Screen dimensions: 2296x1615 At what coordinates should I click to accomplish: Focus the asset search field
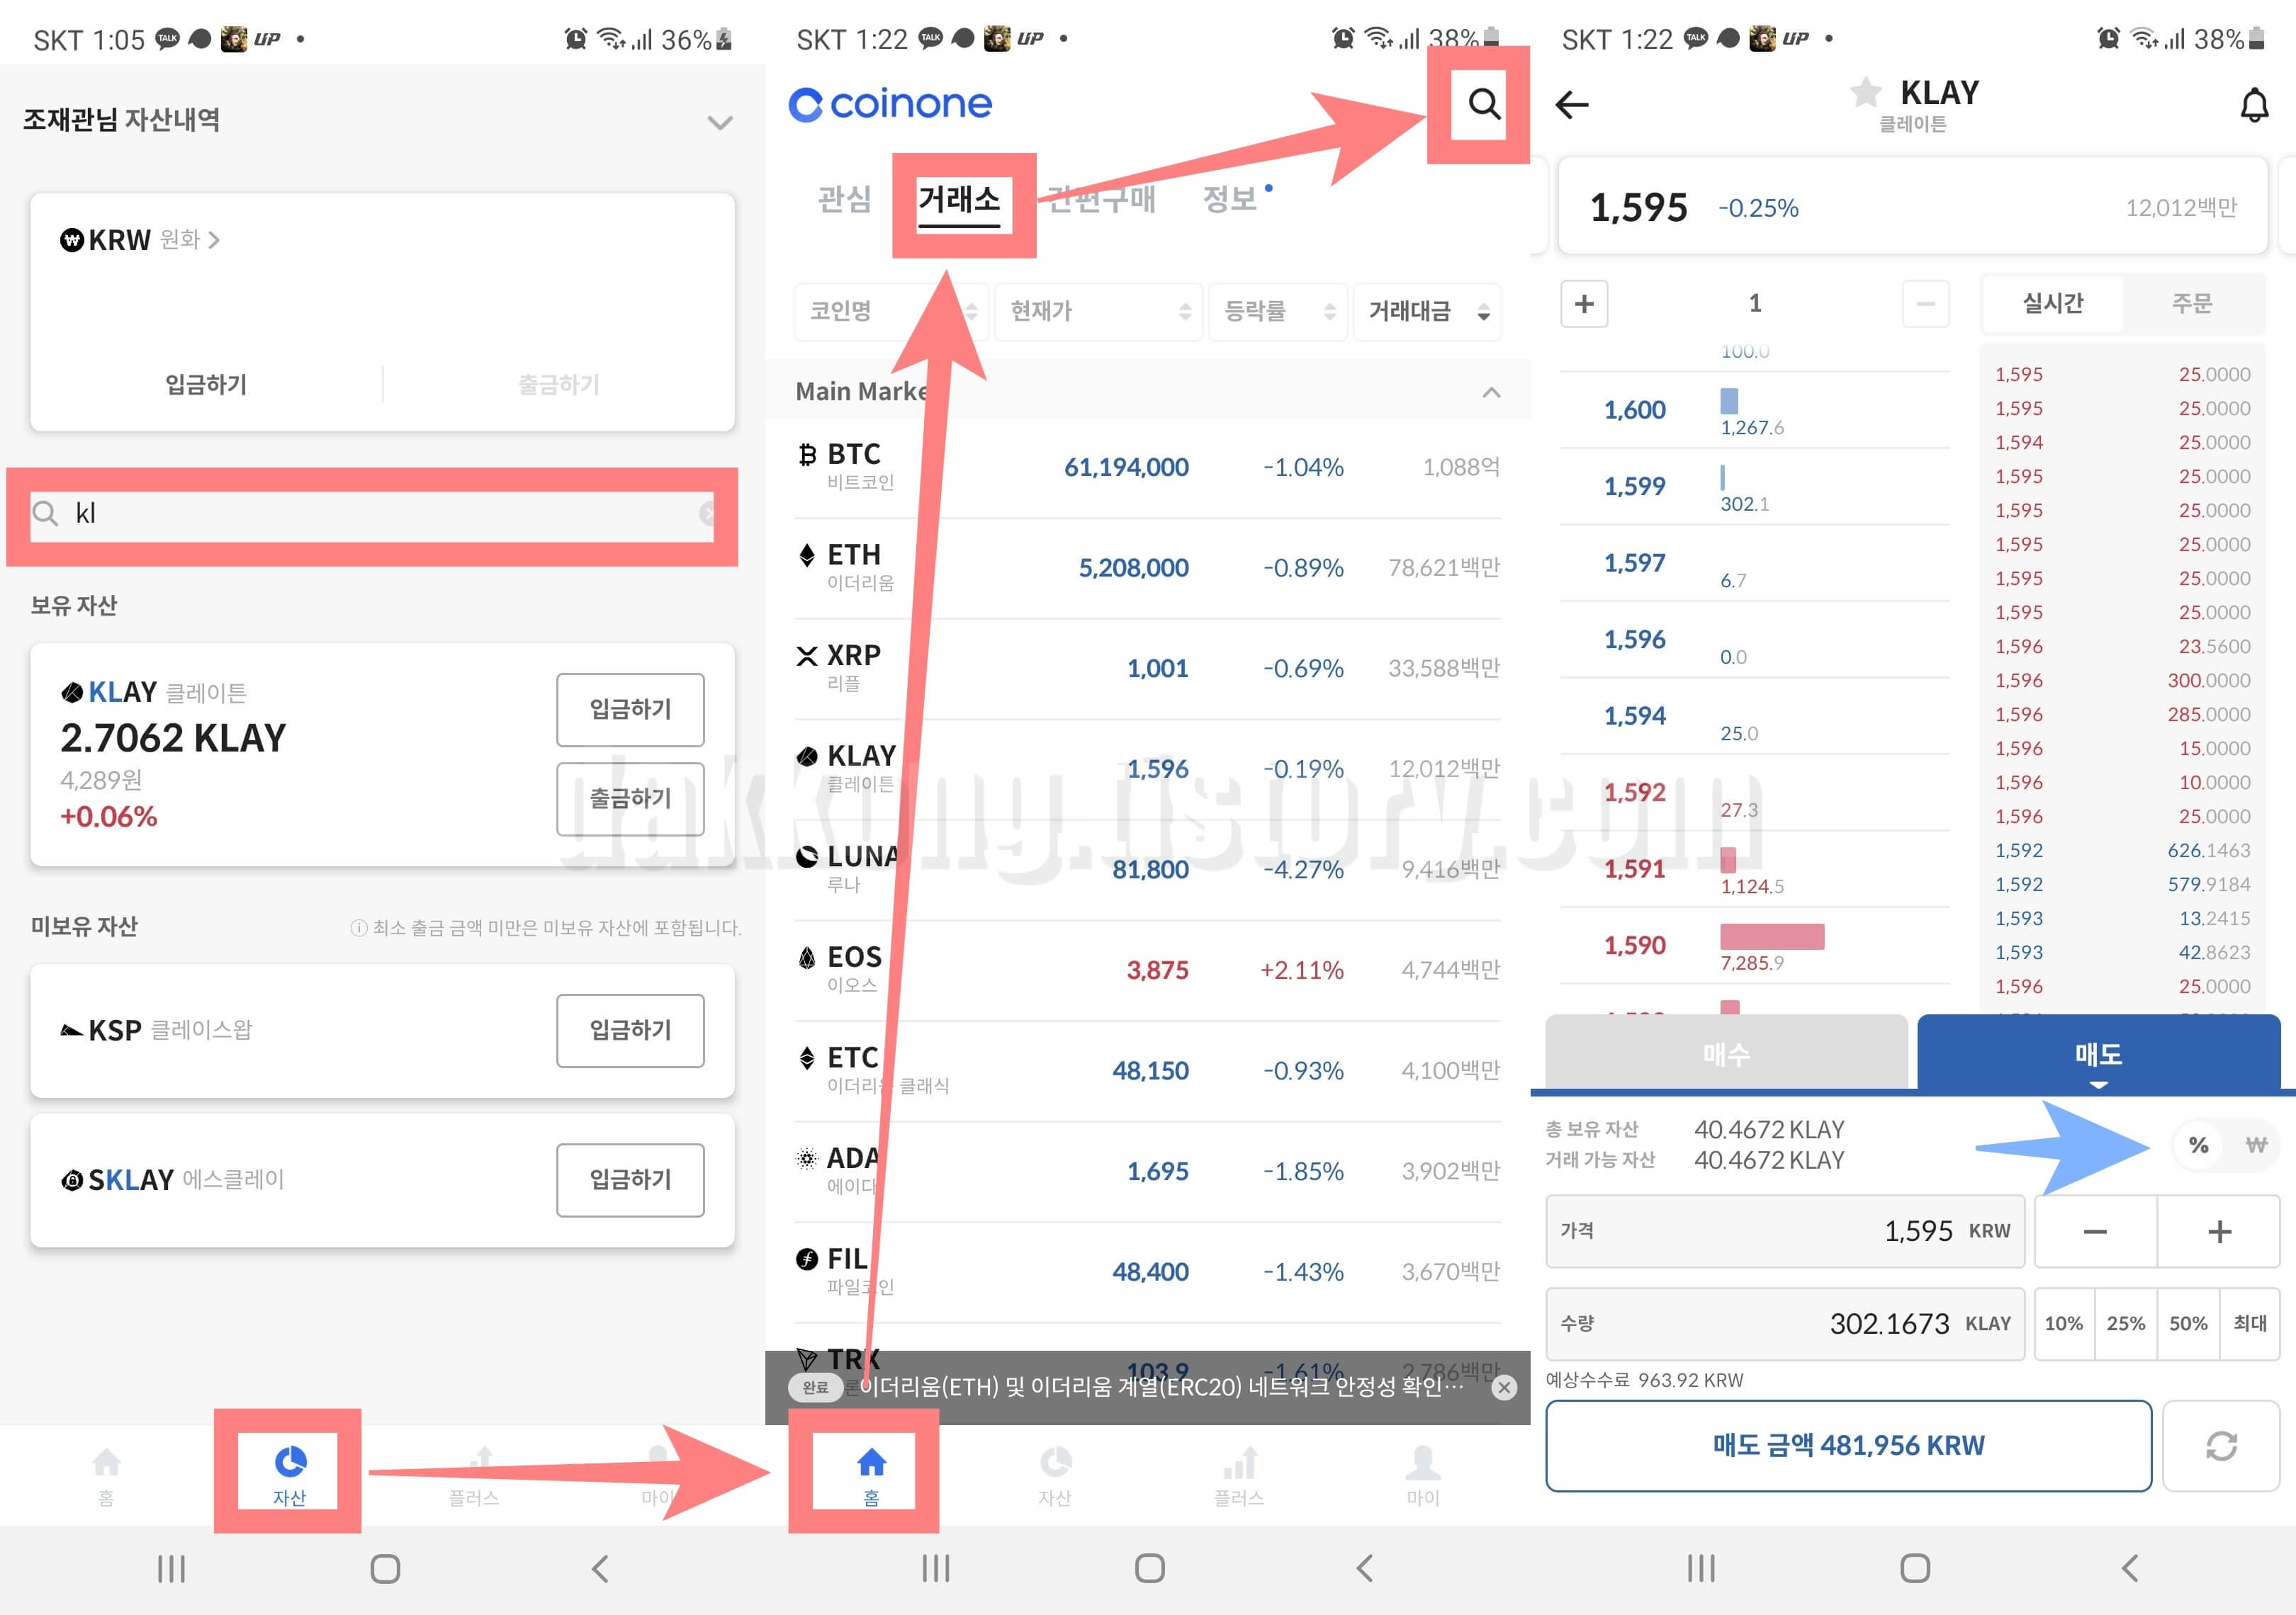(372, 514)
